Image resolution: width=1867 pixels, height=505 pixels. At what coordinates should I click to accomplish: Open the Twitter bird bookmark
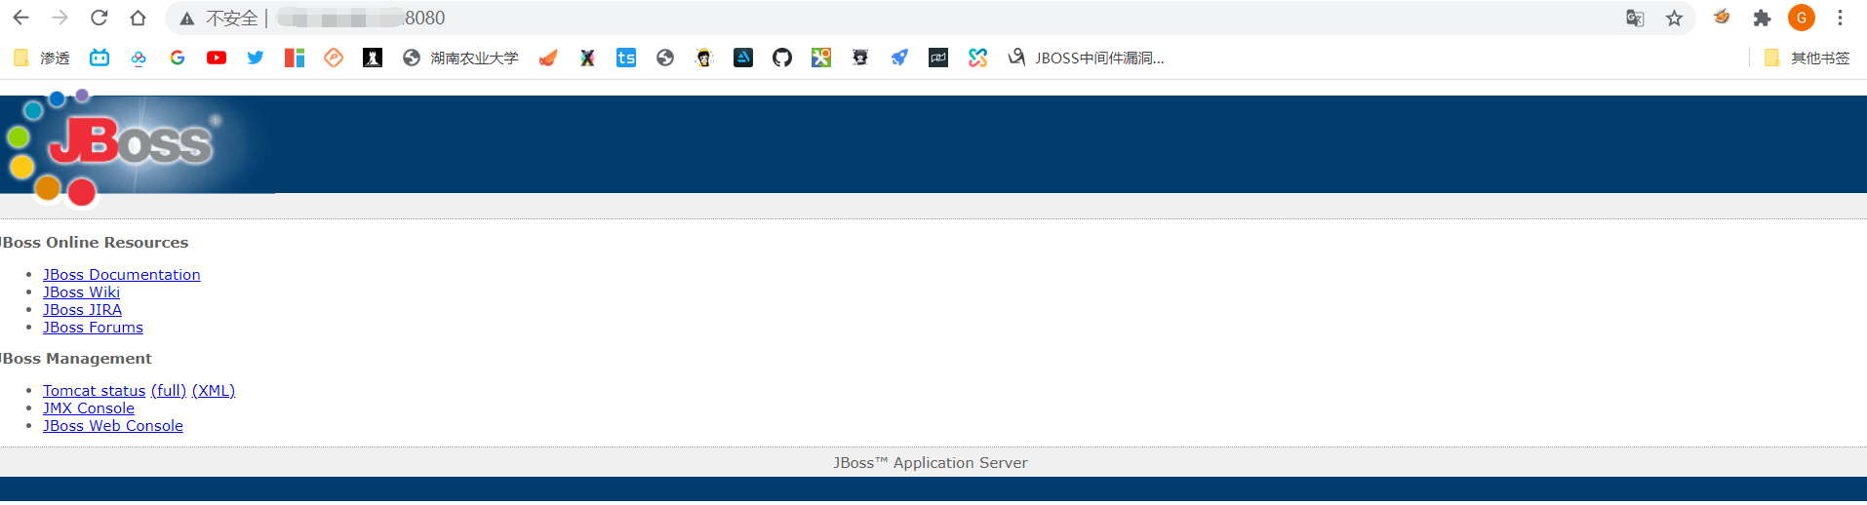click(256, 58)
